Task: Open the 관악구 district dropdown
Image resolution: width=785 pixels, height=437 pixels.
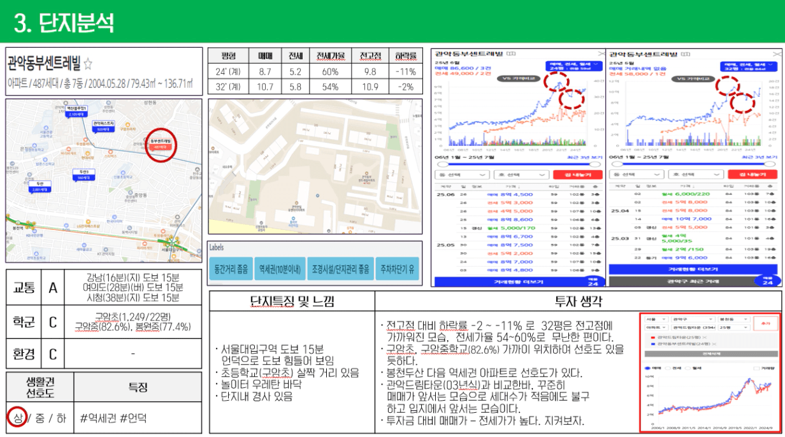Action: tap(693, 319)
